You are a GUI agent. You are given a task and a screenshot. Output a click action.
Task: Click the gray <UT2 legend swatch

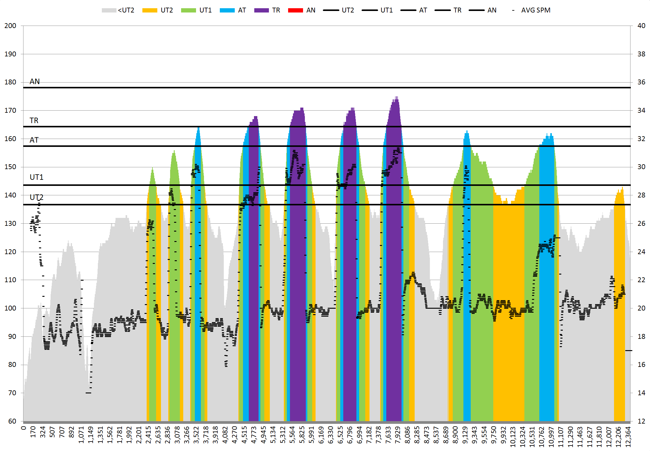pos(109,10)
